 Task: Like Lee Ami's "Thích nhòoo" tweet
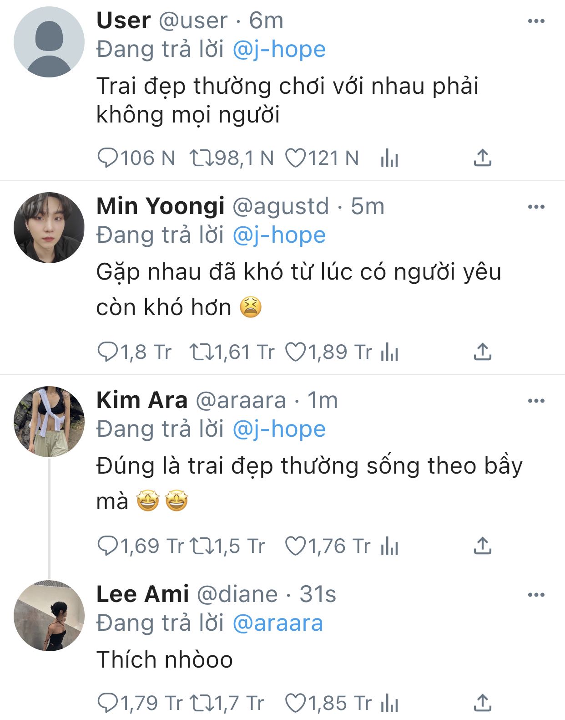pos(295,703)
